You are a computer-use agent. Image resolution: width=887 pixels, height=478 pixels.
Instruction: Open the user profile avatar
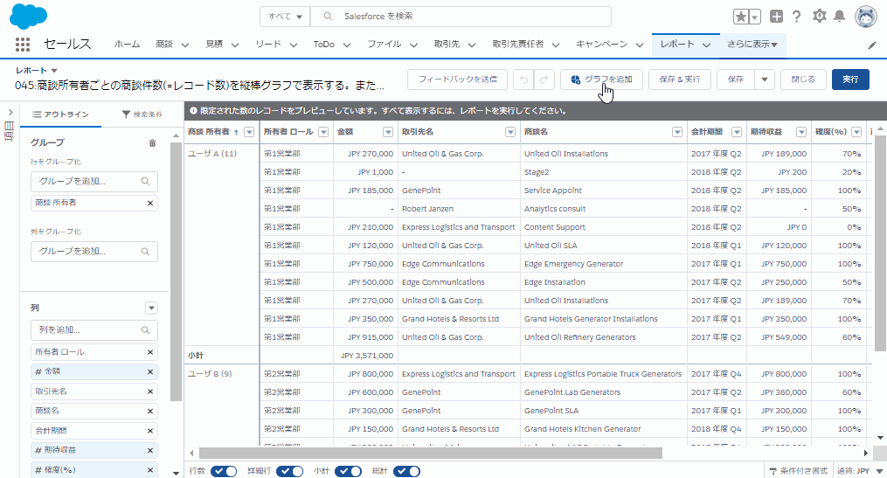tap(866, 17)
